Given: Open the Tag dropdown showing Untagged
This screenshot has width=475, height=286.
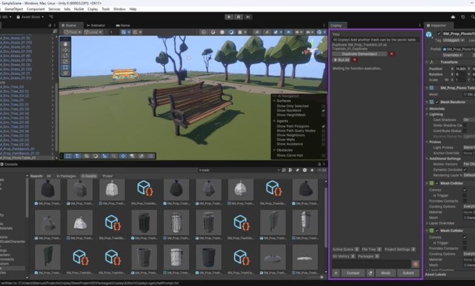Looking at the screenshot, I should [x=453, y=40].
